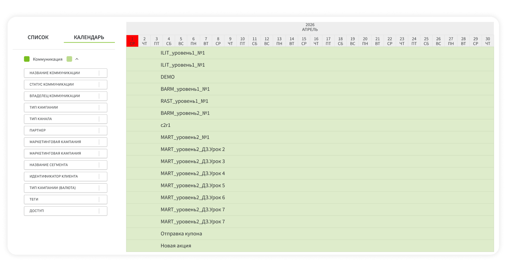The image size is (507, 271).
Task: Click the dark green Коммуникация color swatch
Action: tap(27, 59)
